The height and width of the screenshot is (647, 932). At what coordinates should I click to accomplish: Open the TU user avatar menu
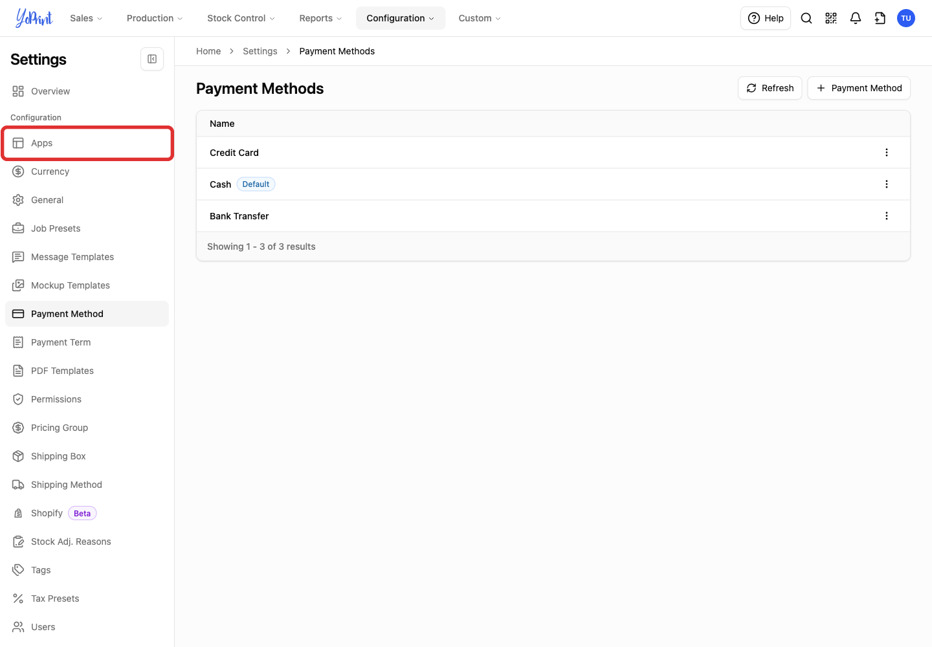[906, 18]
